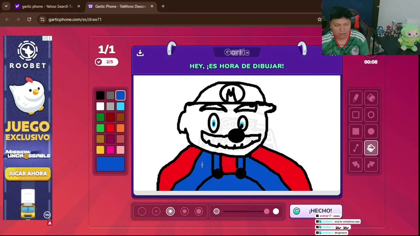This screenshot has width=420, height=236.
Task: Pick the dark magenta color swatch
Action: click(x=110, y=139)
